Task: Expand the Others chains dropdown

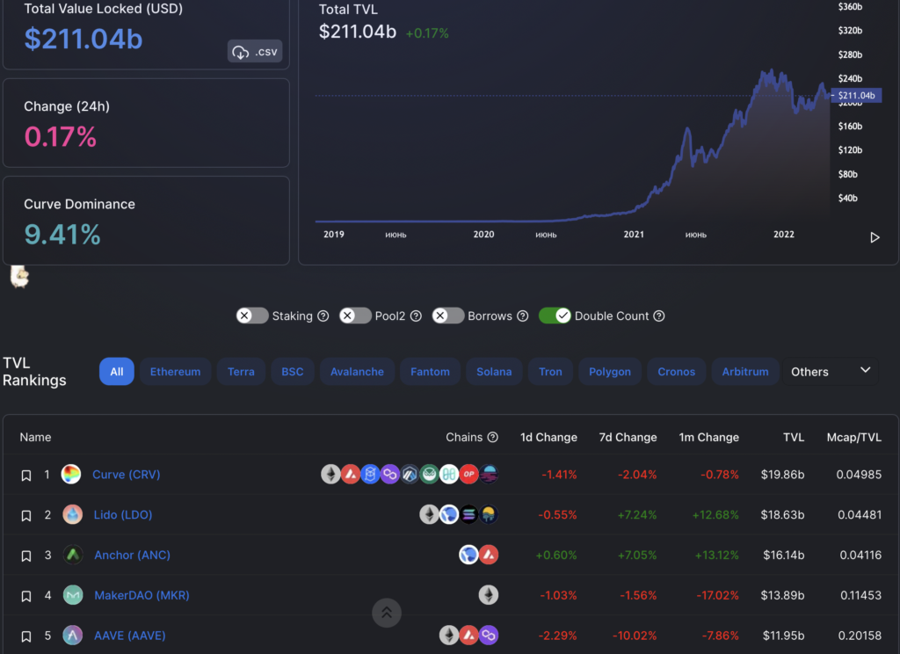Action: coord(830,371)
